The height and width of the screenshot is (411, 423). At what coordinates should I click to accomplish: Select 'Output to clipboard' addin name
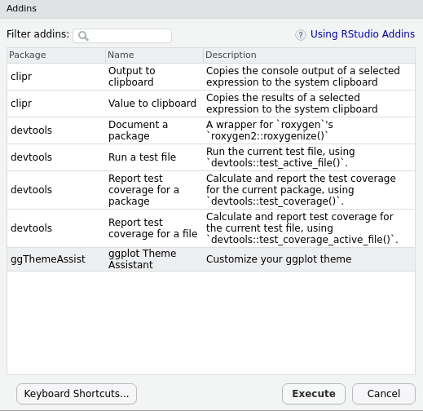click(x=132, y=77)
